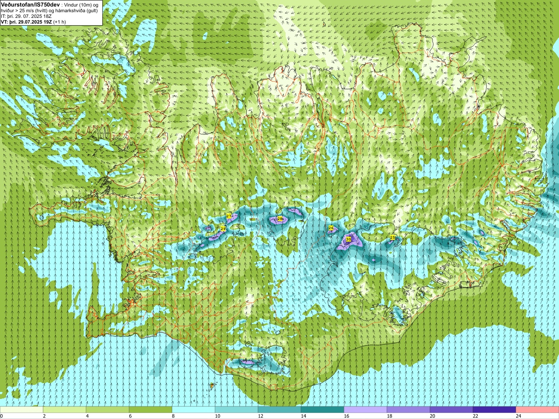Screen dimensions: 559x419
Task: Click the legend tick label '22'
Action: [x=476, y=416]
